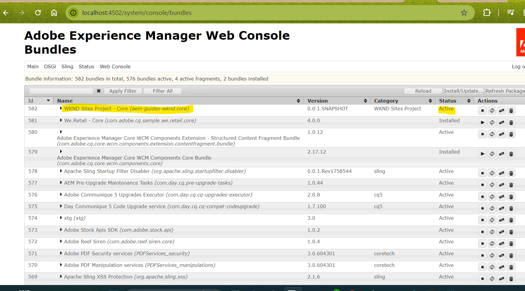Open the Install/Update dialog
Viewport: 525px width, 291px height.
(463, 91)
